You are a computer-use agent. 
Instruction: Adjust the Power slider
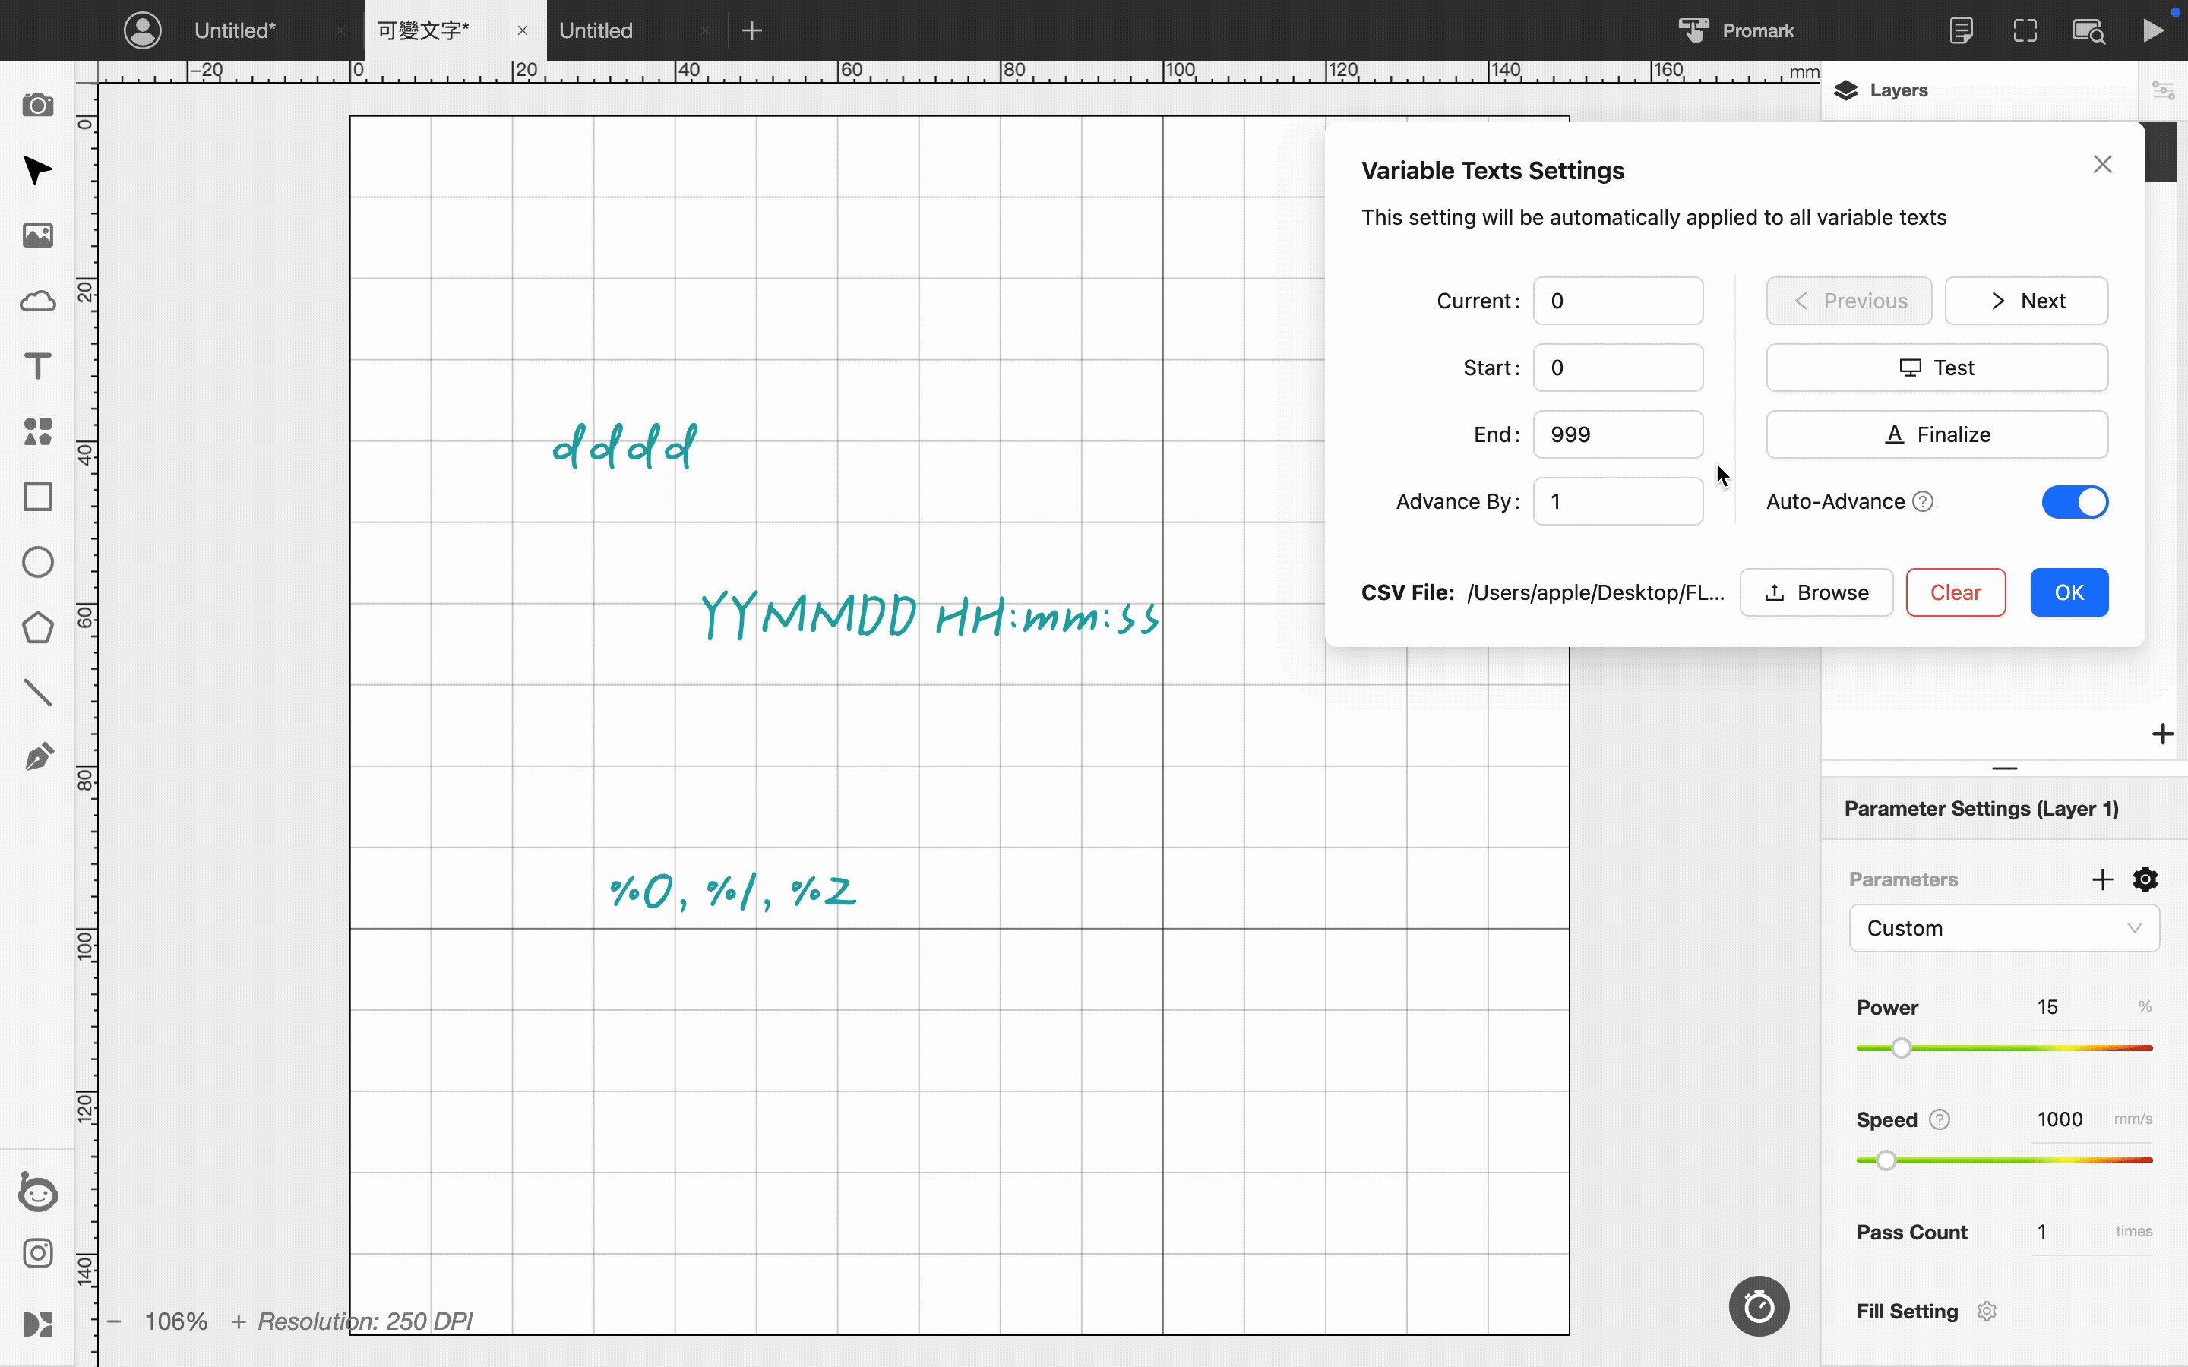tap(2003, 1048)
